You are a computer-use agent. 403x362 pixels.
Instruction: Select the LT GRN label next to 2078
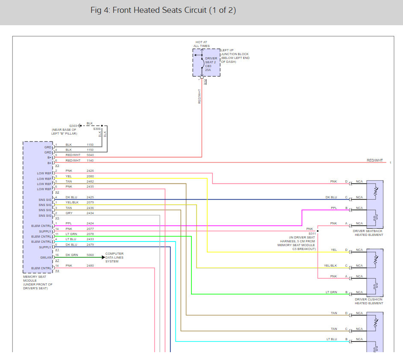[x=71, y=234]
